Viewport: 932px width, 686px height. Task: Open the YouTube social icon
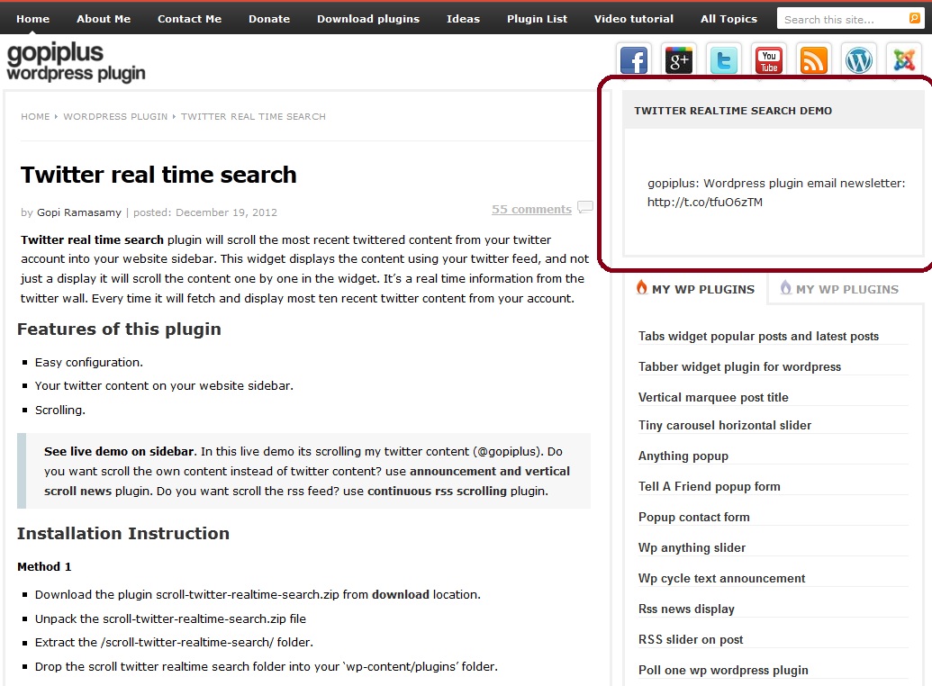pos(768,60)
